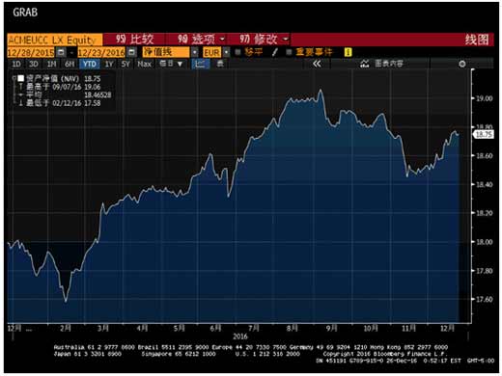Click the 2月 x-axis label
502x376 pixels.
coord(66,328)
